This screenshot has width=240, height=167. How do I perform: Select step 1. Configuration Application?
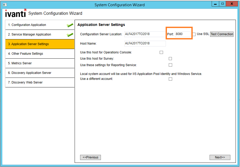[40, 25]
